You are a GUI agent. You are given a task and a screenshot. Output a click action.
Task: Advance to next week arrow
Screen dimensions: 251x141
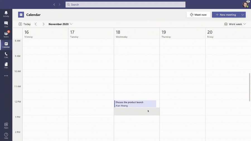44,24
